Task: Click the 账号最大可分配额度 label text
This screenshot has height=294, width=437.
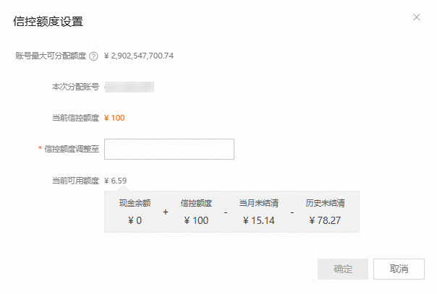Action: pyautogui.click(x=51, y=56)
